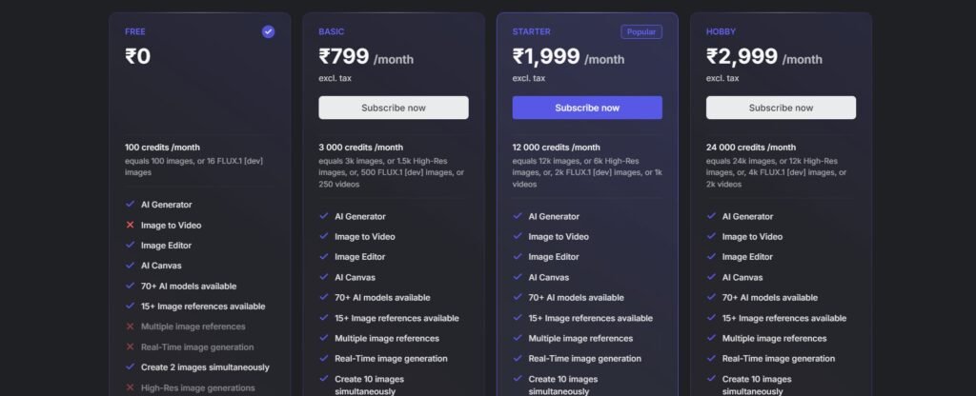
Task: Click the red X beside Real-Time image generation
Action: tap(130, 347)
